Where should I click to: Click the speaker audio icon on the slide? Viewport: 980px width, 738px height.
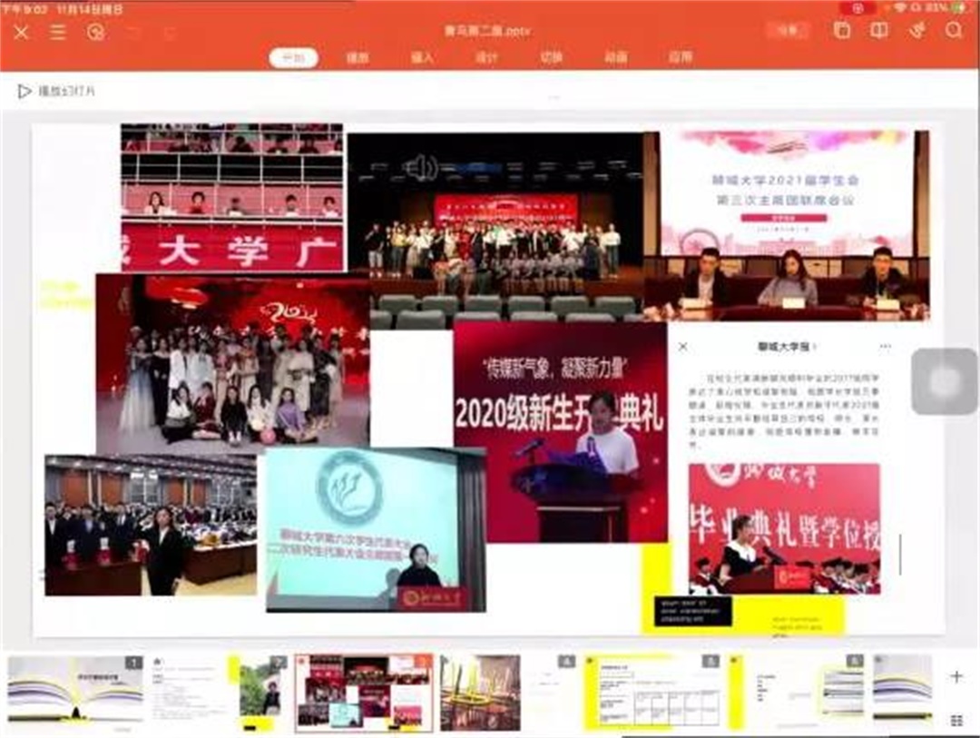(421, 167)
